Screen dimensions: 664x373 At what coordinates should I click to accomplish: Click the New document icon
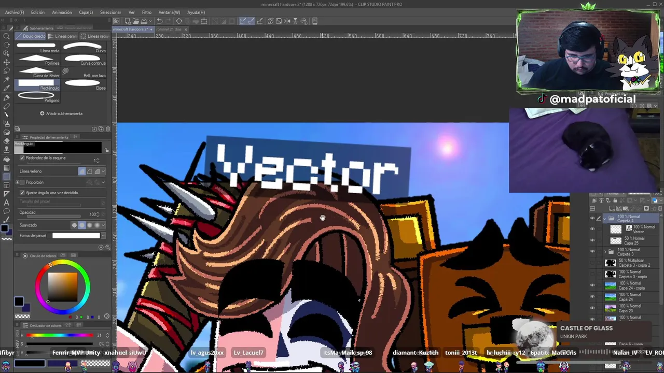click(128, 21)
